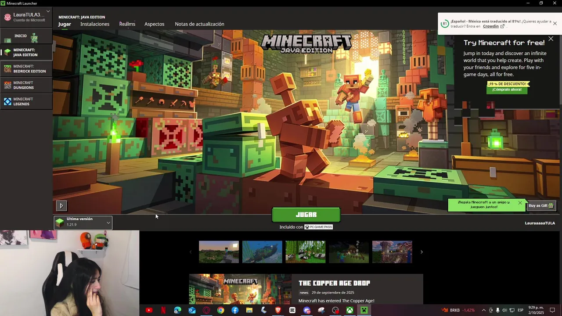Open Microsoft Edge from the taskbar
The width and height of the screenshot is (562, 316).
pos(177,310)
